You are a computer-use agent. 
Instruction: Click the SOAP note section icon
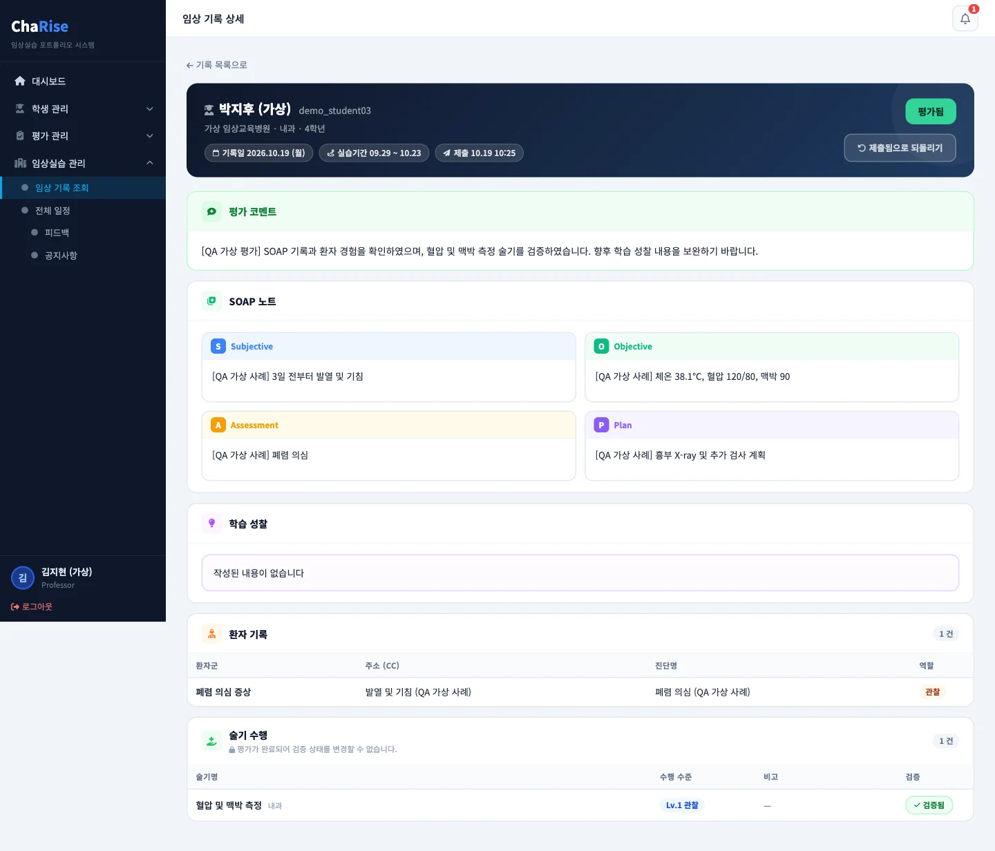tap(211, 301)
